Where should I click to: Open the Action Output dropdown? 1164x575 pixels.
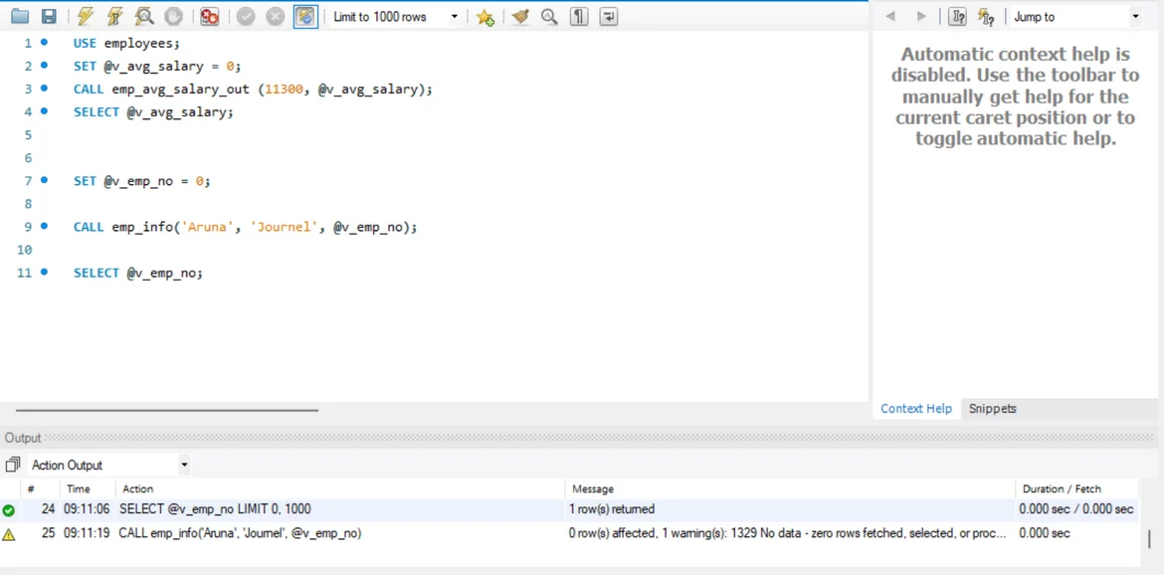184,465
